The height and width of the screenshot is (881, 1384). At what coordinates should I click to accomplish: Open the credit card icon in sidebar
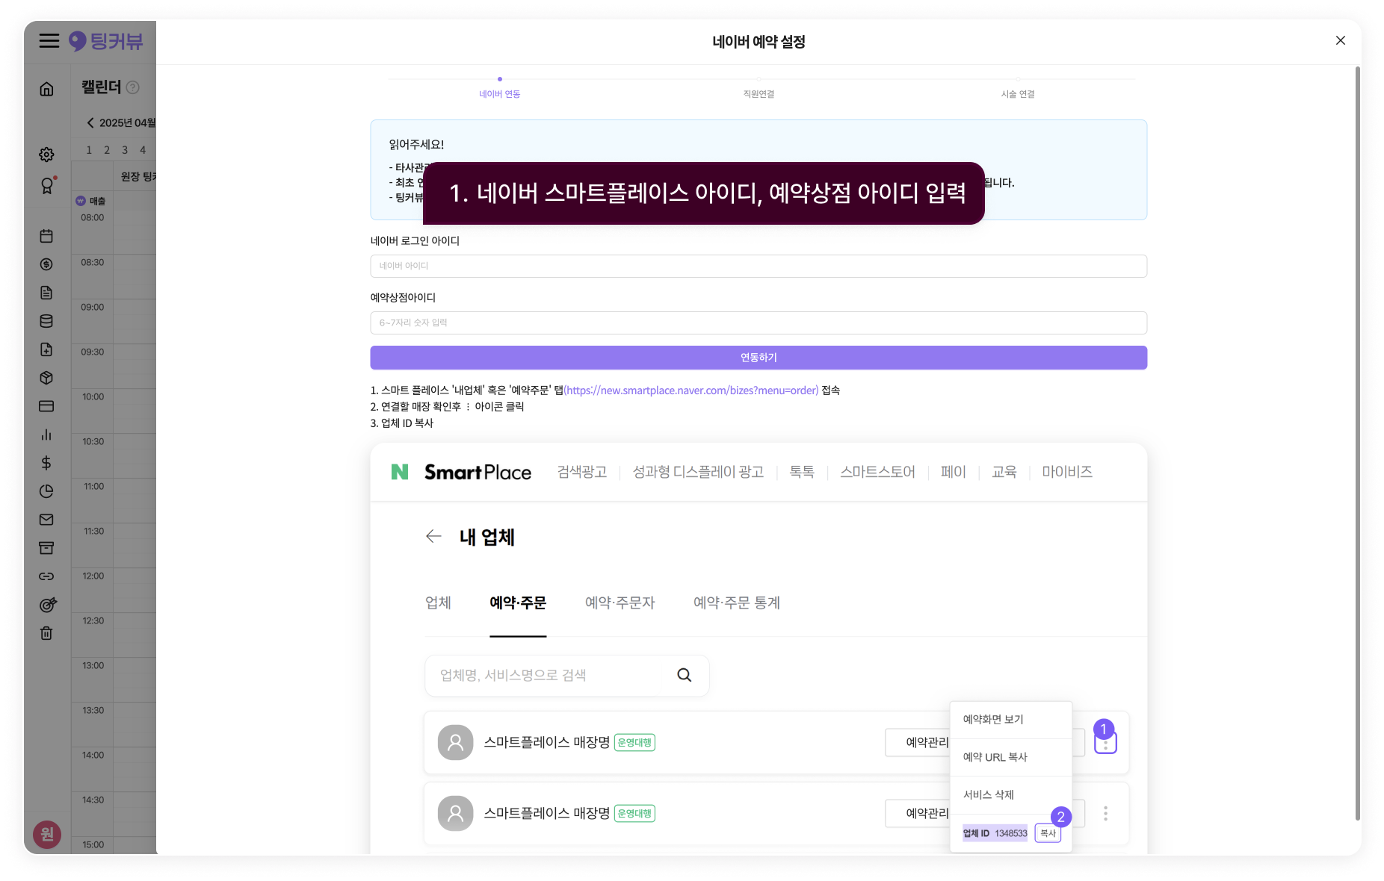pos(46,406)
